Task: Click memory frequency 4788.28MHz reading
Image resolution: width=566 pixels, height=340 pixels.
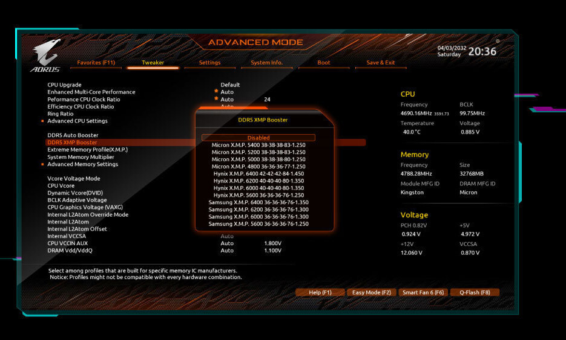Action: [416, 174]
